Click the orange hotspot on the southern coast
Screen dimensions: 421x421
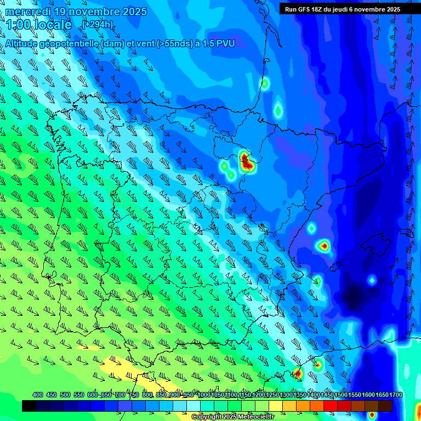297,373
